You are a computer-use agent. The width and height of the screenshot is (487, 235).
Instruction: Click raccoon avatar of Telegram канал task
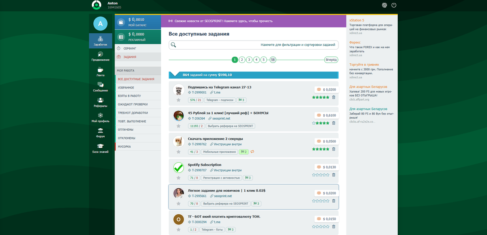click(178, 90)
